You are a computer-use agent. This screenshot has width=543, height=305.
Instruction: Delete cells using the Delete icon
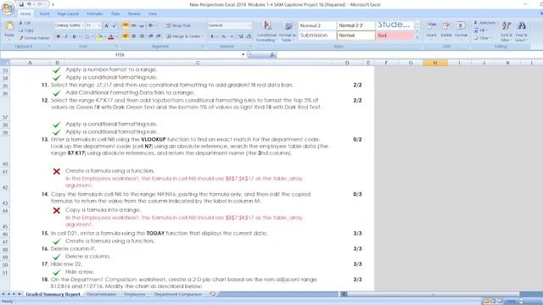[x=446, y=30]
